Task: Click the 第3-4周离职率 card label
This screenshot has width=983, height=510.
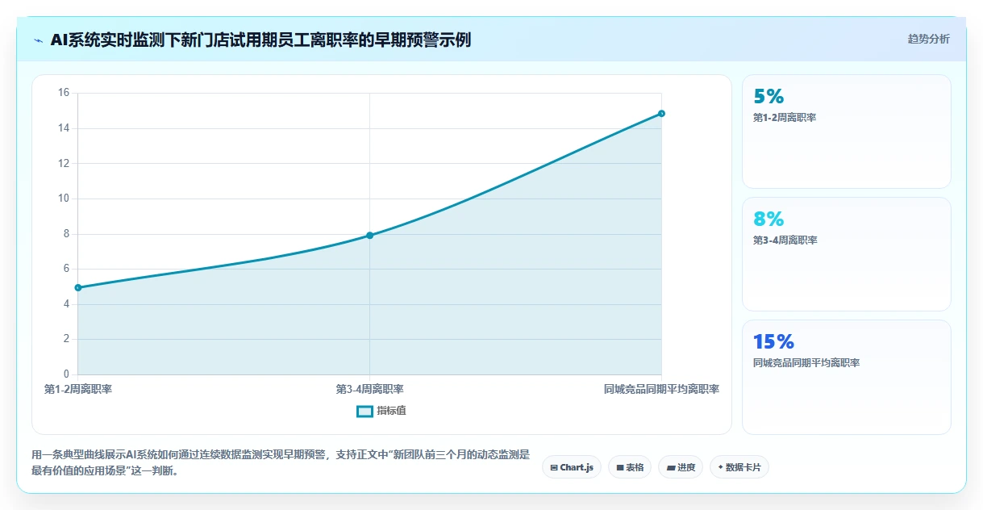Action: pos(785,240)
